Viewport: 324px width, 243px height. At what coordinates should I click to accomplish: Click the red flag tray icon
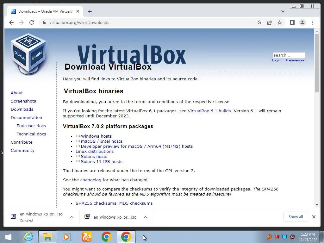tap(277, 237)
